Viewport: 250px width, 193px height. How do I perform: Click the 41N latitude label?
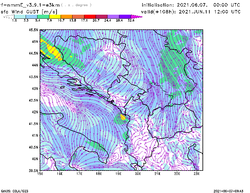pos(35,136)
